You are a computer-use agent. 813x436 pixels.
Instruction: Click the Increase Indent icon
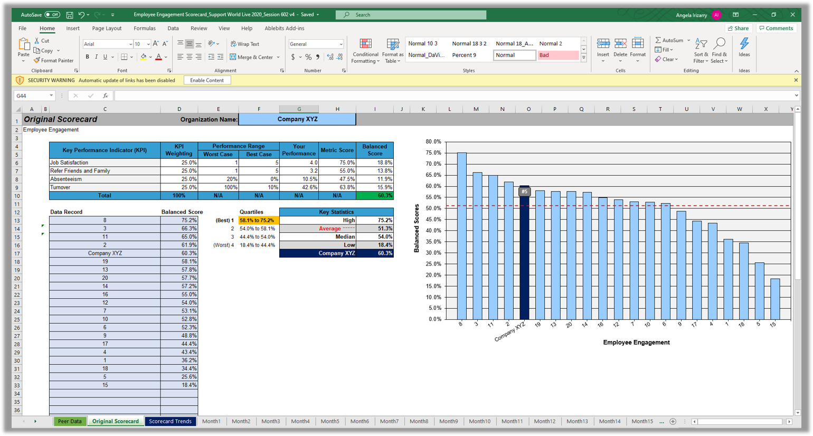point(220,57)
